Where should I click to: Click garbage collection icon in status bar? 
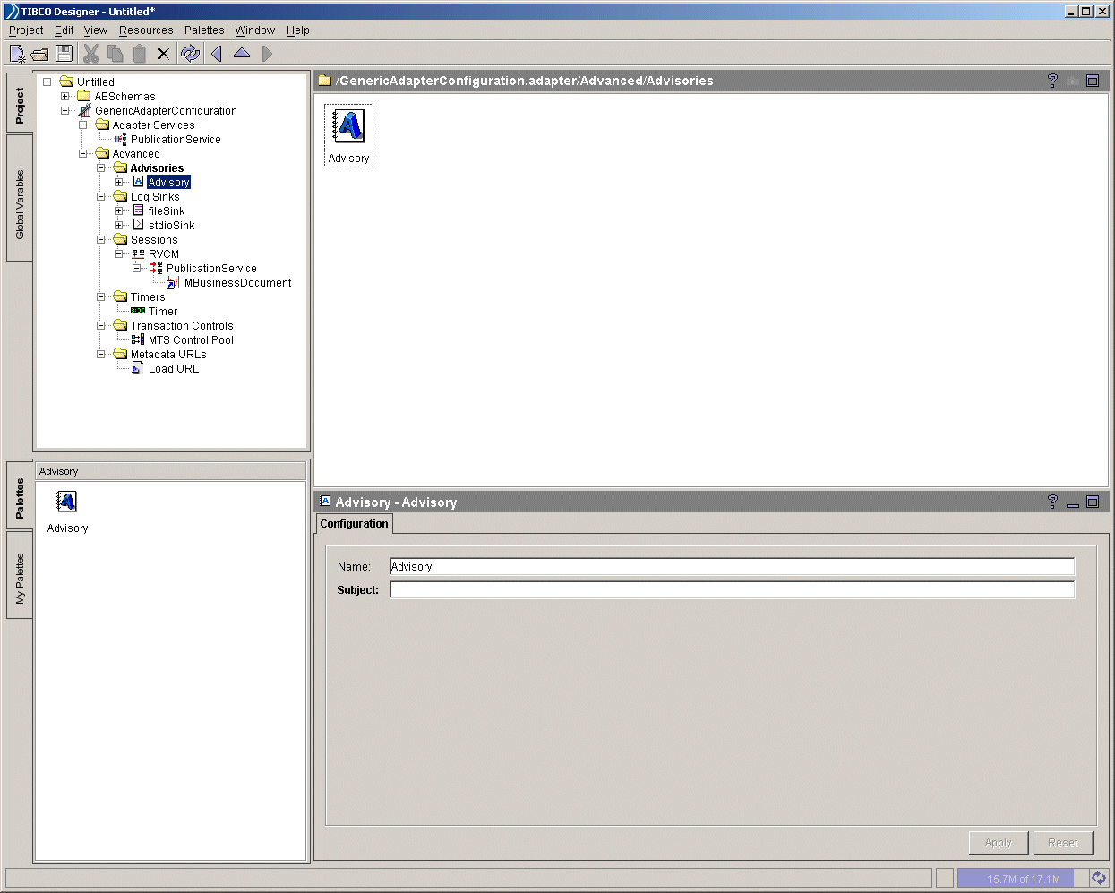tap(1099, 878)
